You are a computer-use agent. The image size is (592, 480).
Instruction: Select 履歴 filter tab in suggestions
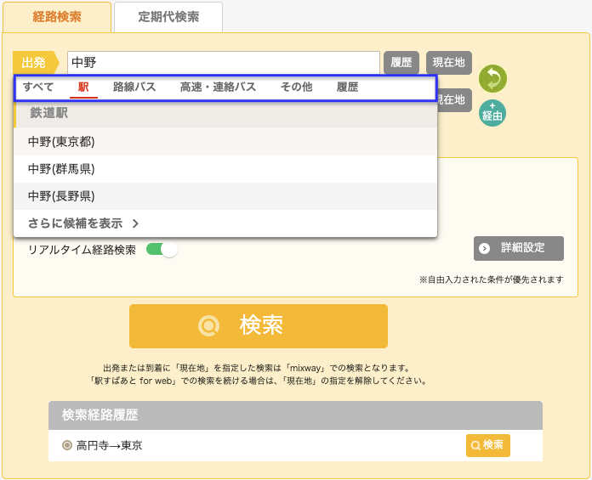347,88
